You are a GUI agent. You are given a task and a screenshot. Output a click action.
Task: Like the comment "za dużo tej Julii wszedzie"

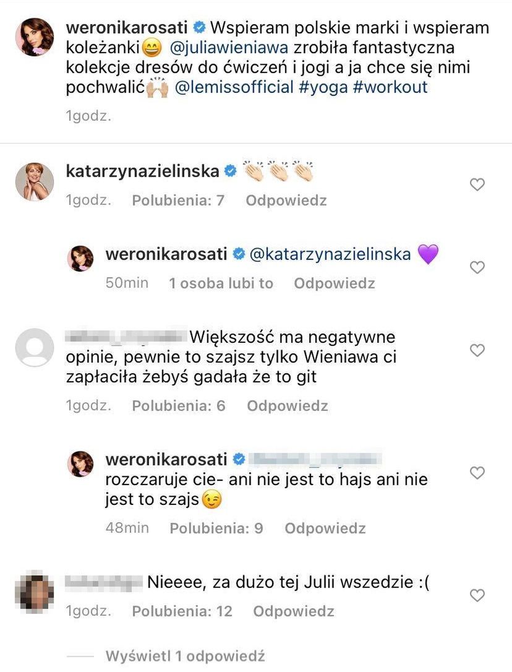click(x=477, y=595)
